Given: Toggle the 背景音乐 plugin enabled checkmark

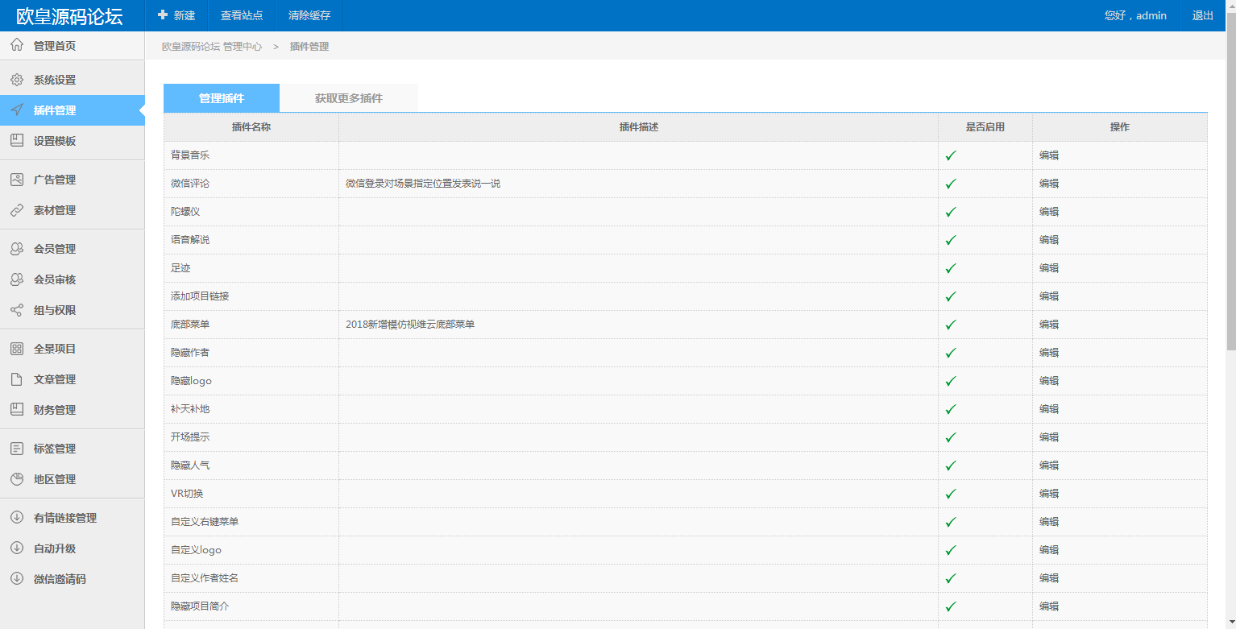Looking at the screenshot, I should [x=951, y=155].
